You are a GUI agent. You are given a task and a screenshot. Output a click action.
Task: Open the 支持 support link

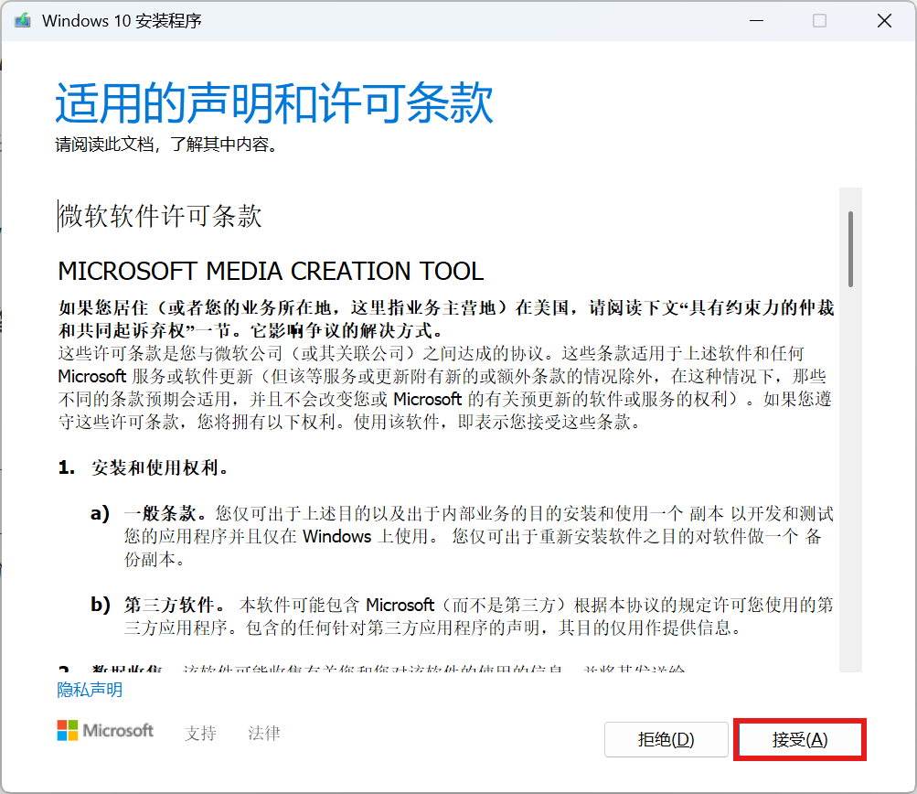(x=200, y=733)
